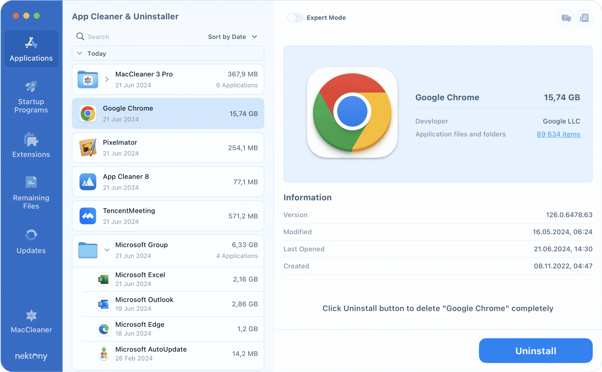Viewport: 602px width, 372px height.
Task: Click the Uninstall button
Action: (x=535, y=350)
